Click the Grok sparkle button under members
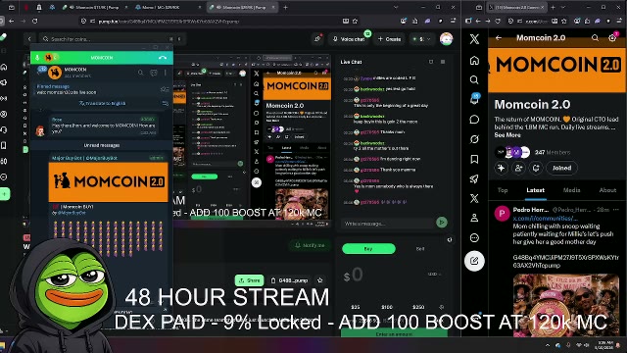Screen dimensions: 627x353 (501, 168)
